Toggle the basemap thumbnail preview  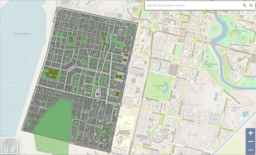click(9, 146)
